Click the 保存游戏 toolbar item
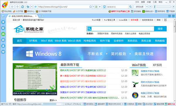The height and width of the screenshot is (106, 176). pyautogui.click(x=160, y=11)
